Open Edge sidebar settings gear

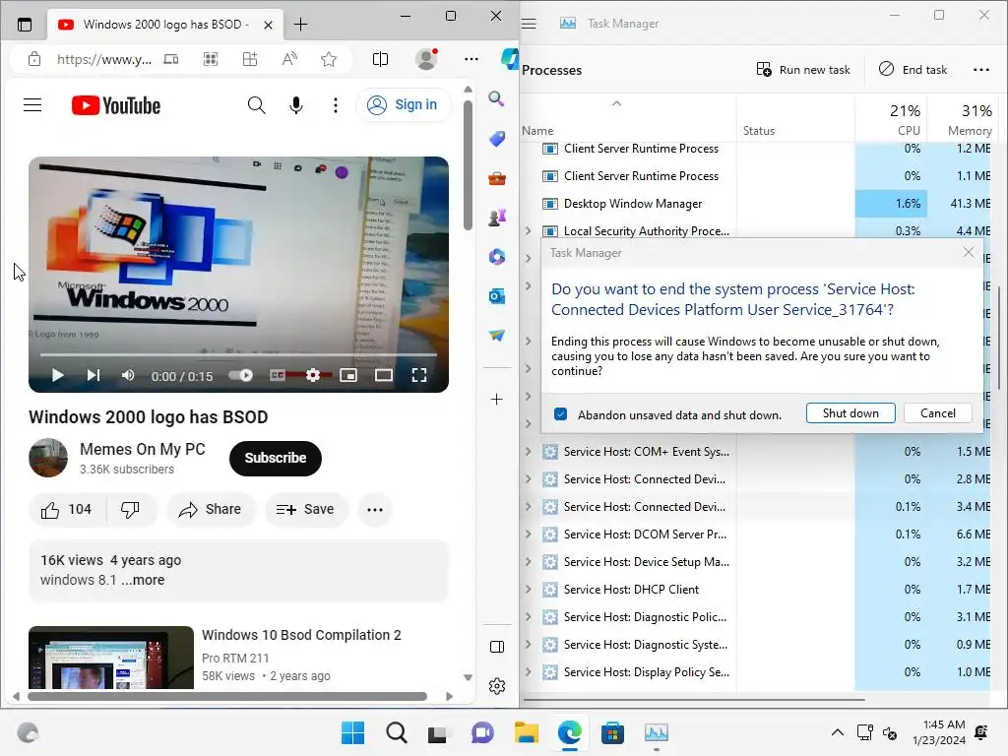coord(497,686)
